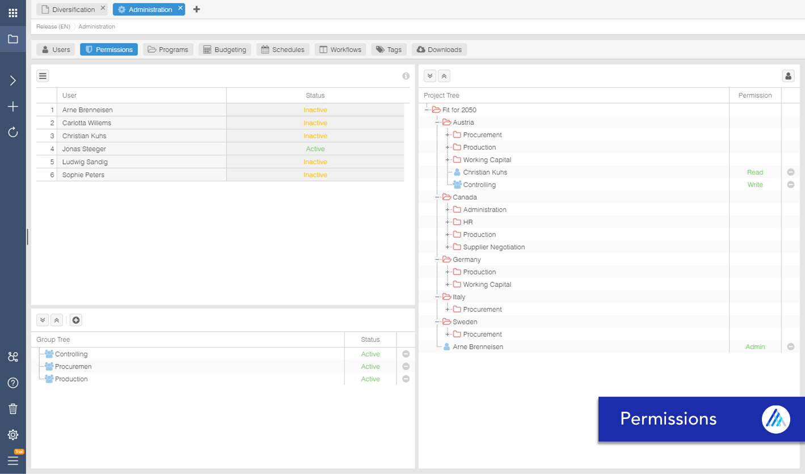Viewport: 805px width, 474px height.
Task: Click the info icon above the user list
Action: (406, 75)
